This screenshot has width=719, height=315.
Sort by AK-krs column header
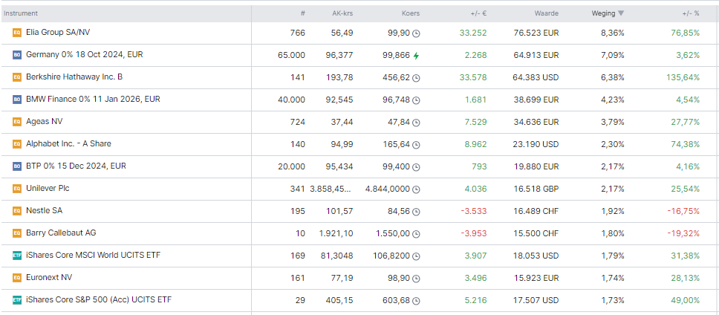[342, 13]
